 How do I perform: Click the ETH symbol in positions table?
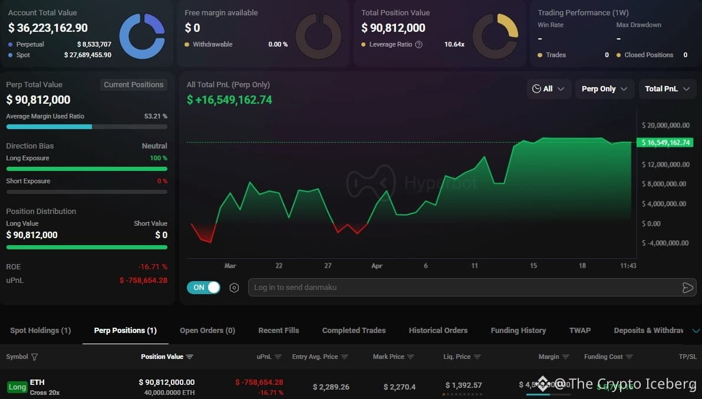(37, 382)
